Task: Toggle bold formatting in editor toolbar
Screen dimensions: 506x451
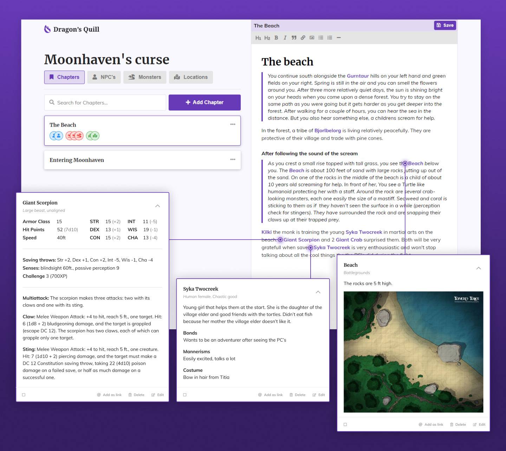Action: (276, 38)
